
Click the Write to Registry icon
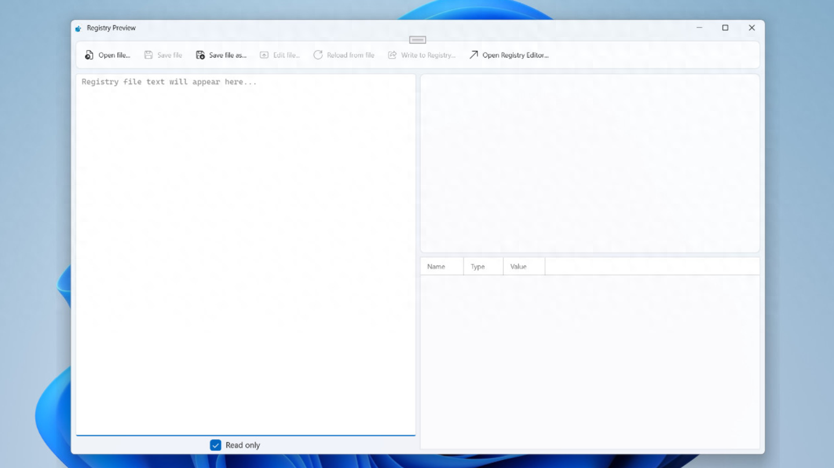[x=392, y=55]
